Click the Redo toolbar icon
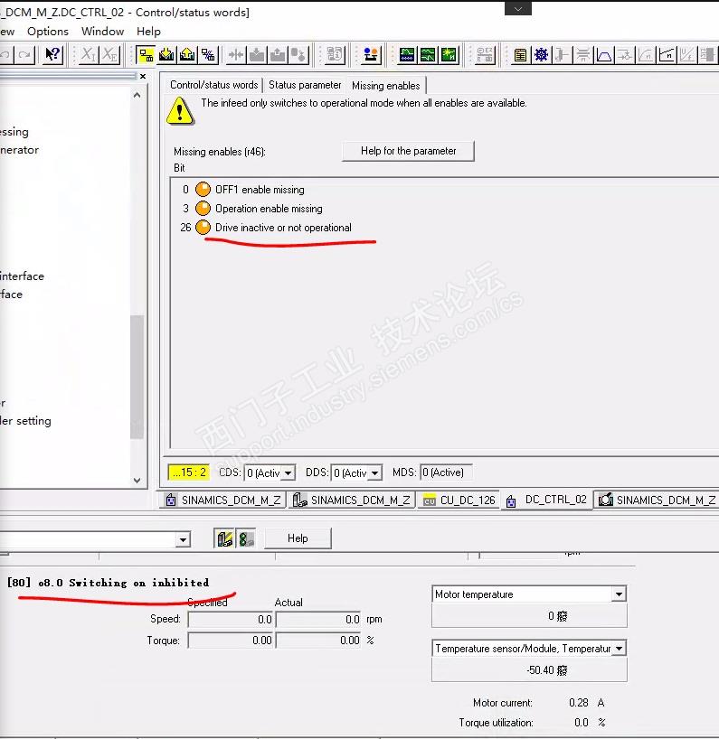719x739 pixels. (x=24, y=55)
